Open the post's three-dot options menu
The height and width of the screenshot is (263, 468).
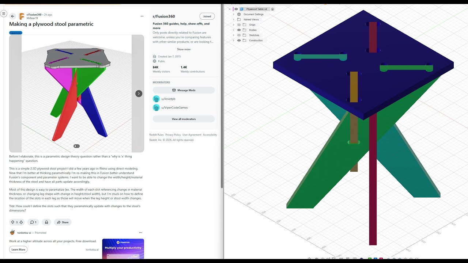click(x=142, y=16)
